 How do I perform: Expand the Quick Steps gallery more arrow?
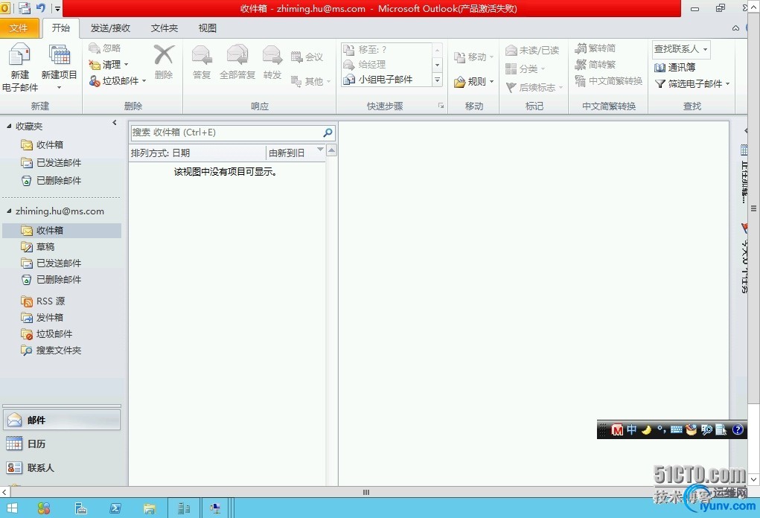tap(437, 80)
